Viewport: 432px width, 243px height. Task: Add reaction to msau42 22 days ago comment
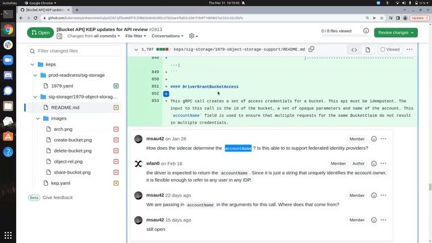pos(373,195)
